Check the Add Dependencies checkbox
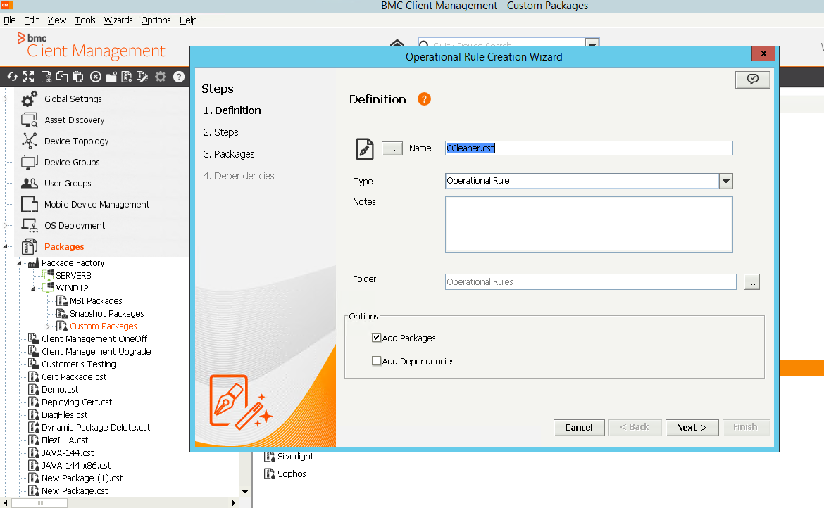 pos(376,360)
